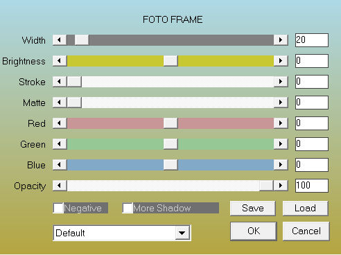This screenshot has width=341, height=255.
Task: Confirm with the OK button
Action: click(x=254, y=231)
